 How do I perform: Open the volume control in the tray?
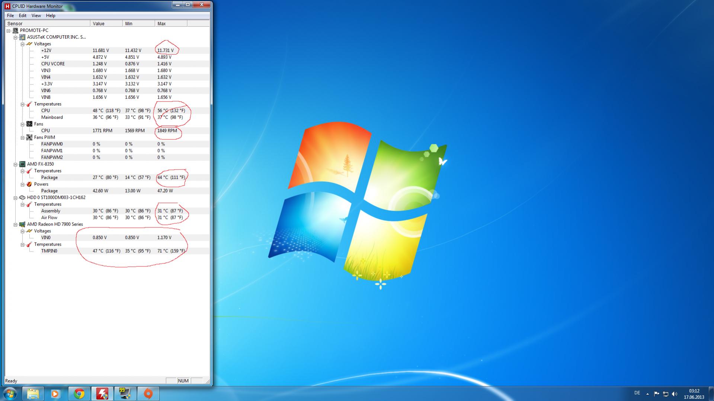(x=675, y=394)
